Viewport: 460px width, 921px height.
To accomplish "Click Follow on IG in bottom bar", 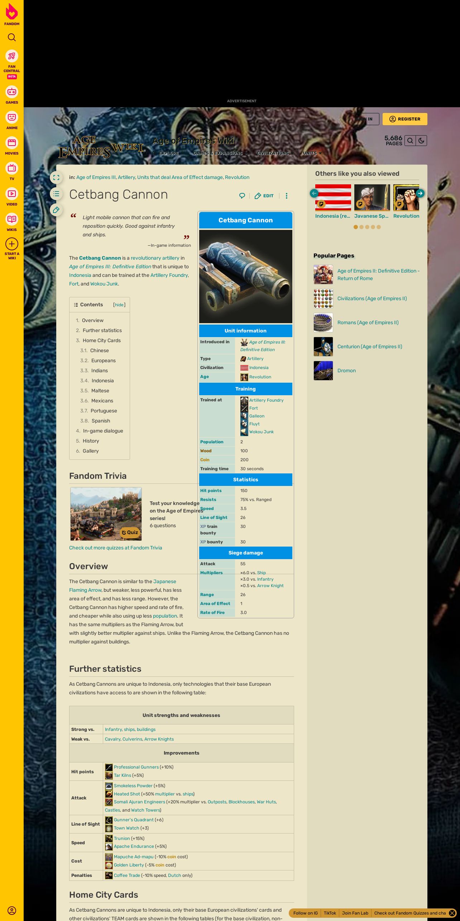I will coord(306,913).
